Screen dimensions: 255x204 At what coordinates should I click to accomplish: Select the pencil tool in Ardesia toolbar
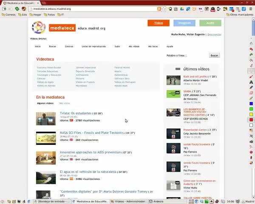251,98
